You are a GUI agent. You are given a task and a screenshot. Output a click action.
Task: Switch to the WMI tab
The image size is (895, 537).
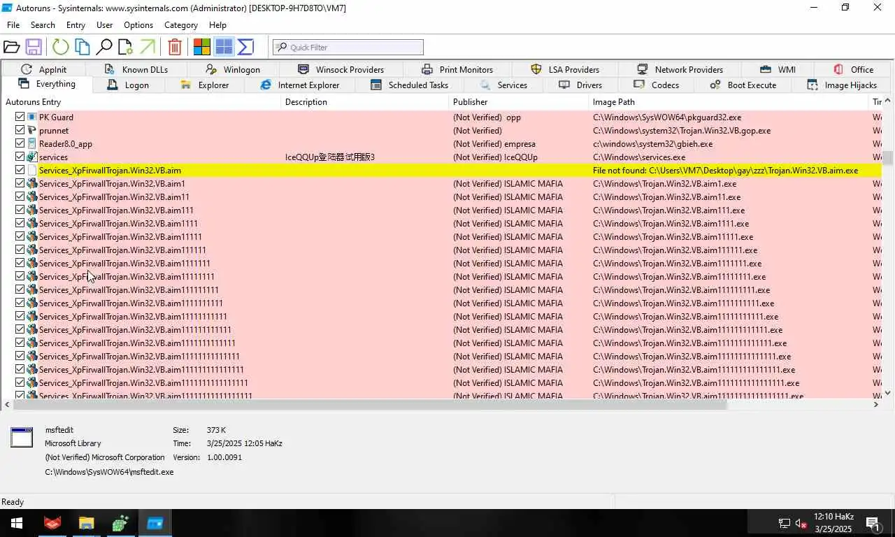pyautogui.click(x=778, y=69)
